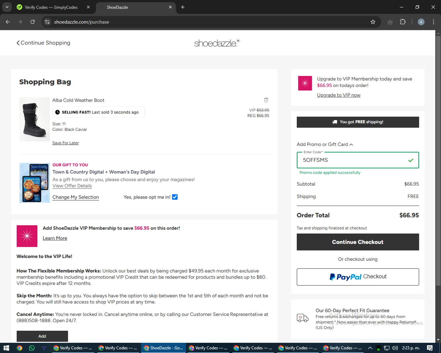This screenshot has width=441, height=353.
Task: Collapse the Add Promo or Gift Card section
Action: [325, 144]
